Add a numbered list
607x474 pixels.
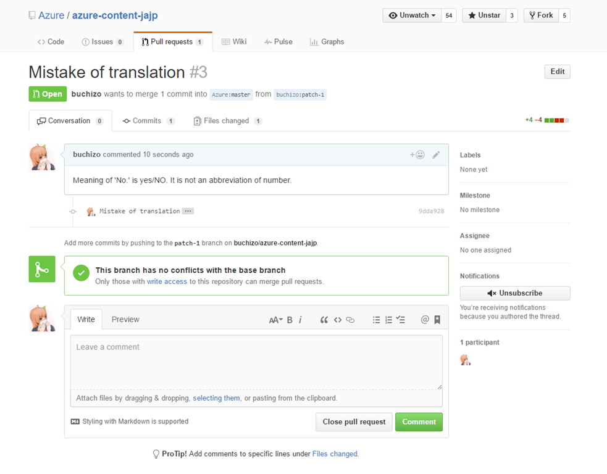click(x=388, y=320)
